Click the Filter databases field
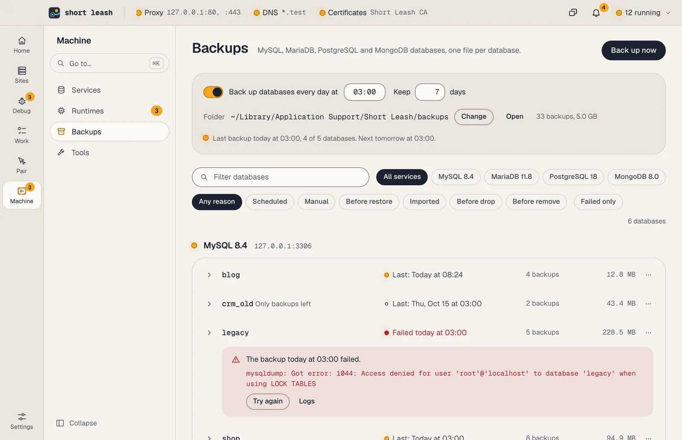Image resolution: width=682 pixels, height=440 pixels. tap(280, 177)
